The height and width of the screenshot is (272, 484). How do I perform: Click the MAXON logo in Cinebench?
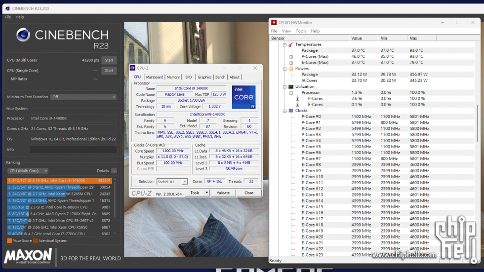click(28, 256)
